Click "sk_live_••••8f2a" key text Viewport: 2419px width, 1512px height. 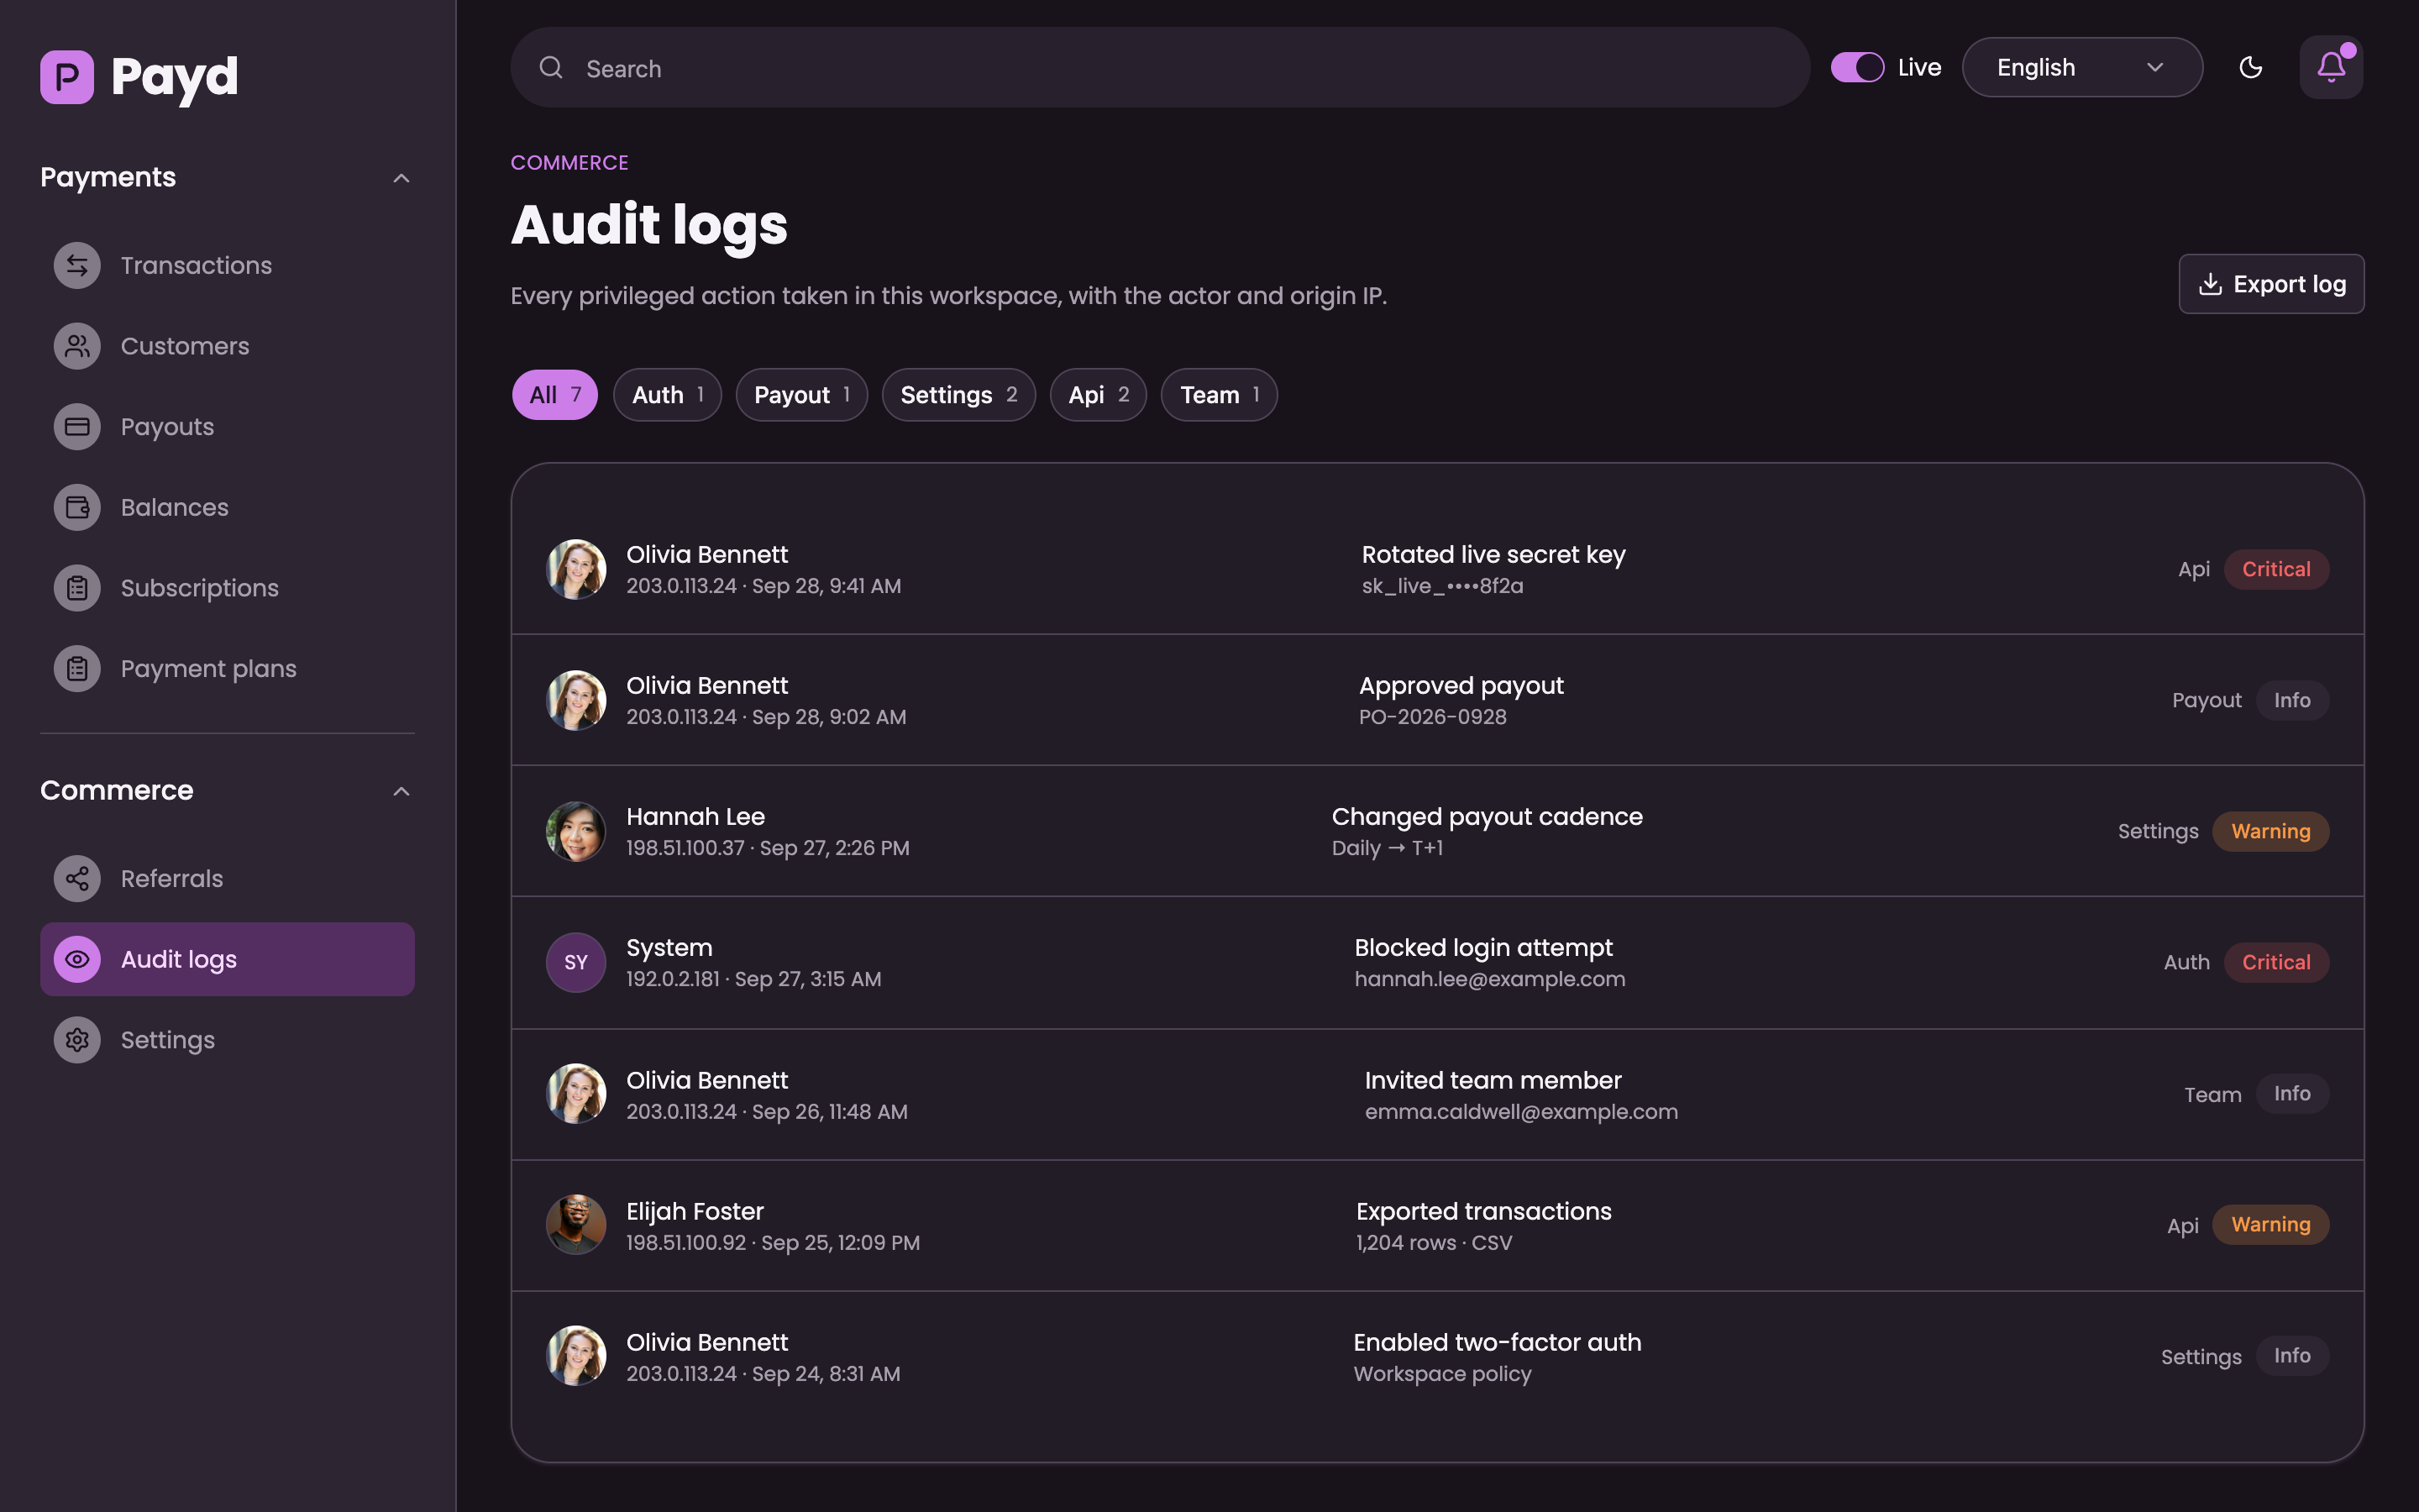point(1442,586)
